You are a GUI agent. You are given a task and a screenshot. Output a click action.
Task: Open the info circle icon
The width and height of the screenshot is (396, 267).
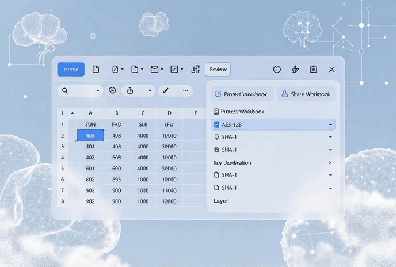pos(277,70)
